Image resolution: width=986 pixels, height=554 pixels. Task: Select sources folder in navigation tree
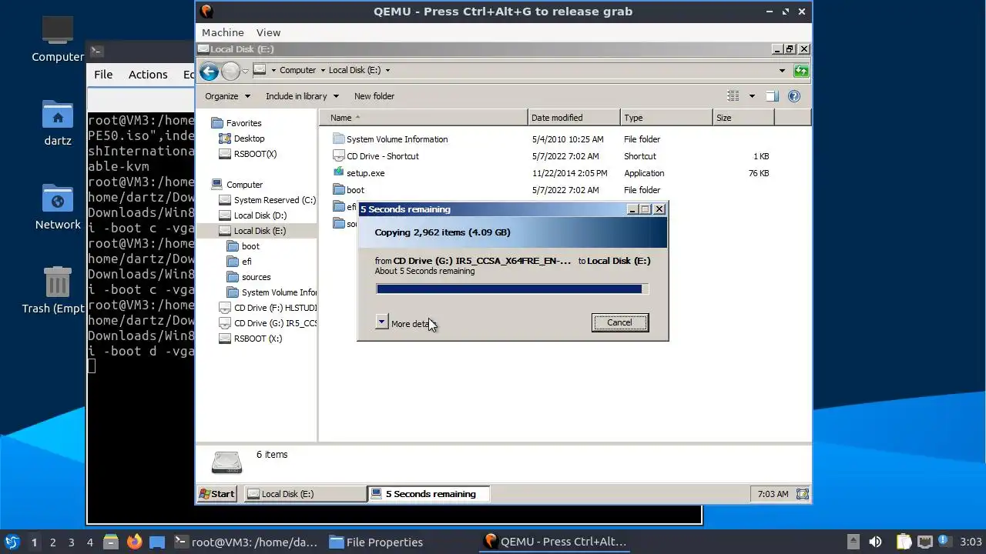(x=250, y=277)
